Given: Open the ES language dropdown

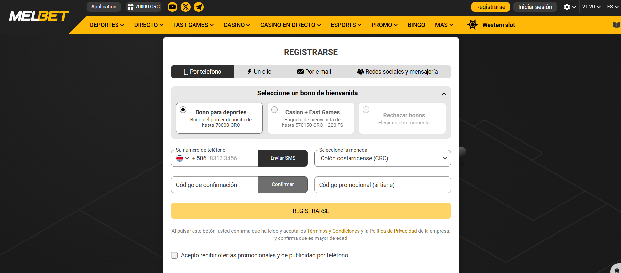Looking at the screenshot, I should point(613,7).
